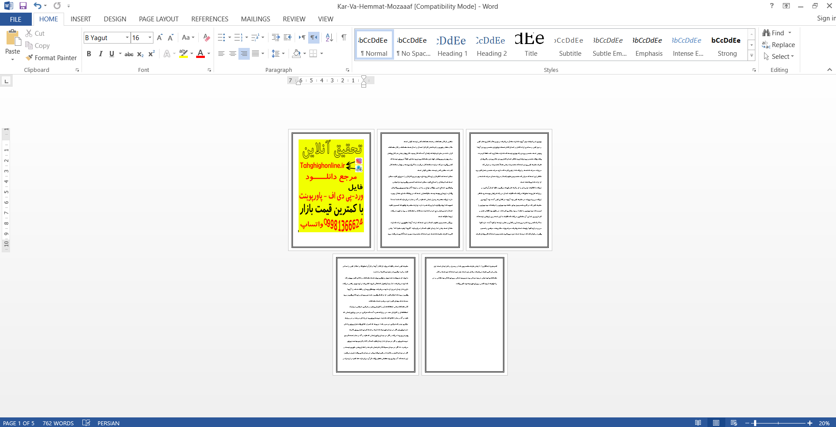Click the Save icon in quick access toolbar
Screen dimensions: 836x427
coord(23,6)
